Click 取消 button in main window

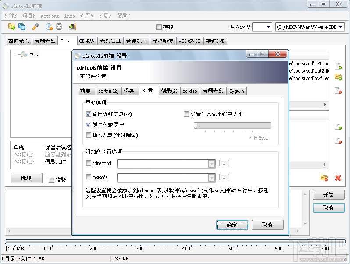[329, 208]
